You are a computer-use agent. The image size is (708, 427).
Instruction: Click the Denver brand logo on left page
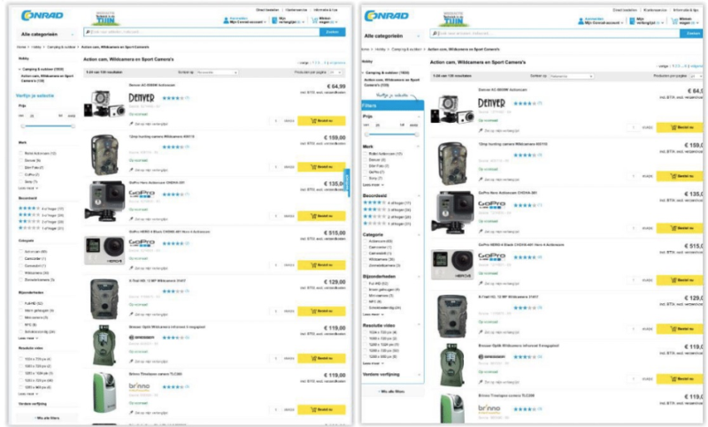(x=142, y=98)
